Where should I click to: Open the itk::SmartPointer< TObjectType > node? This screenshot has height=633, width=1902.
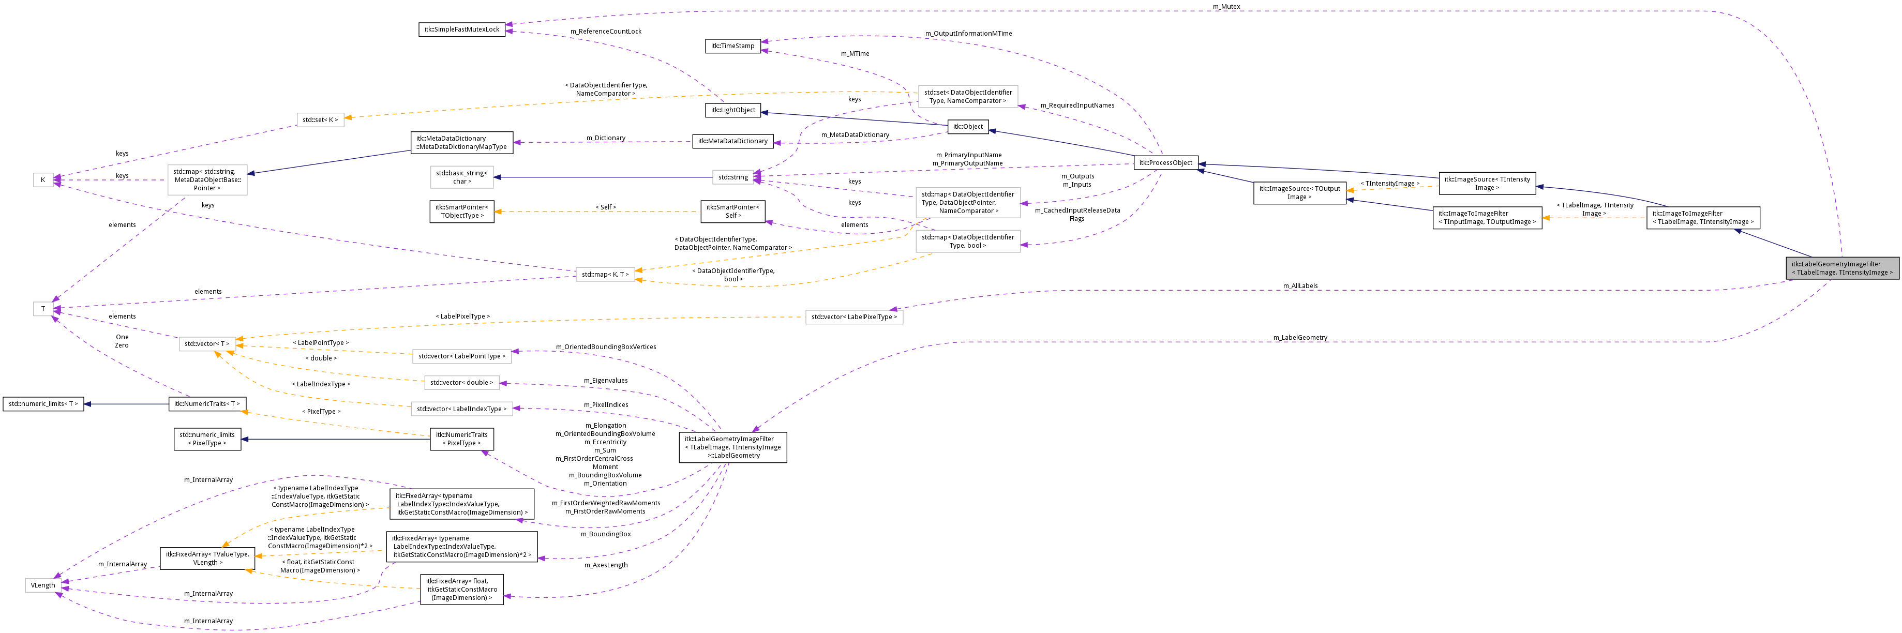tap(461, 211)
